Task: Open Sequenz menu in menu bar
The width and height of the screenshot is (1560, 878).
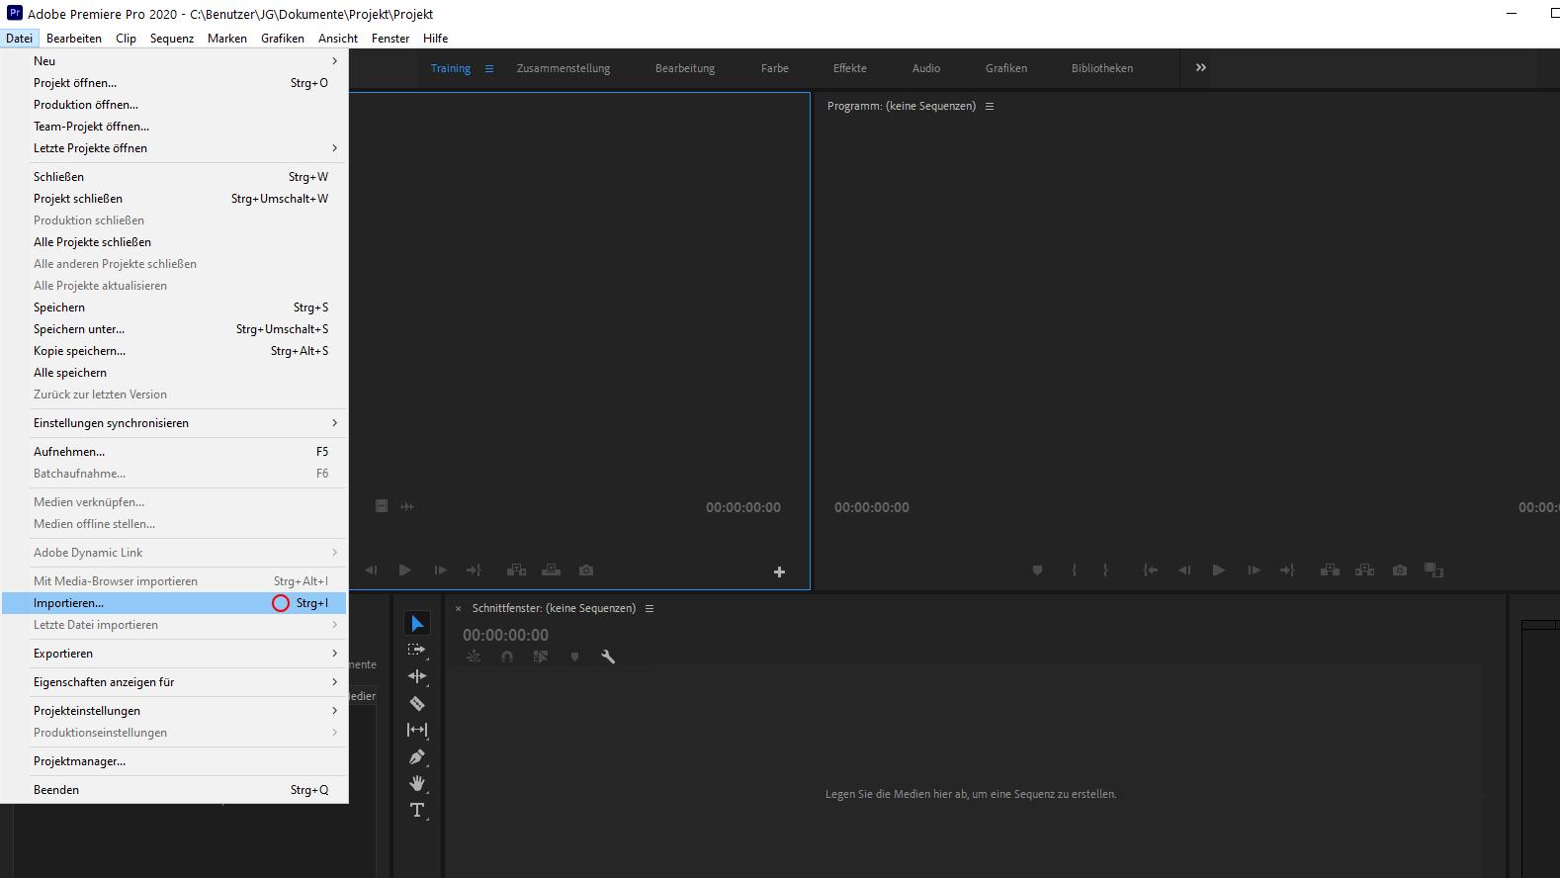Action: click(172, 39)
